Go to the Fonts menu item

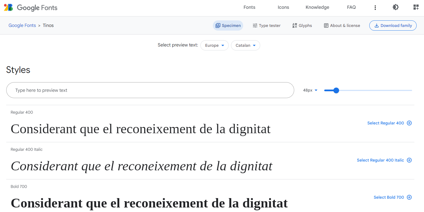coord(249,7)
